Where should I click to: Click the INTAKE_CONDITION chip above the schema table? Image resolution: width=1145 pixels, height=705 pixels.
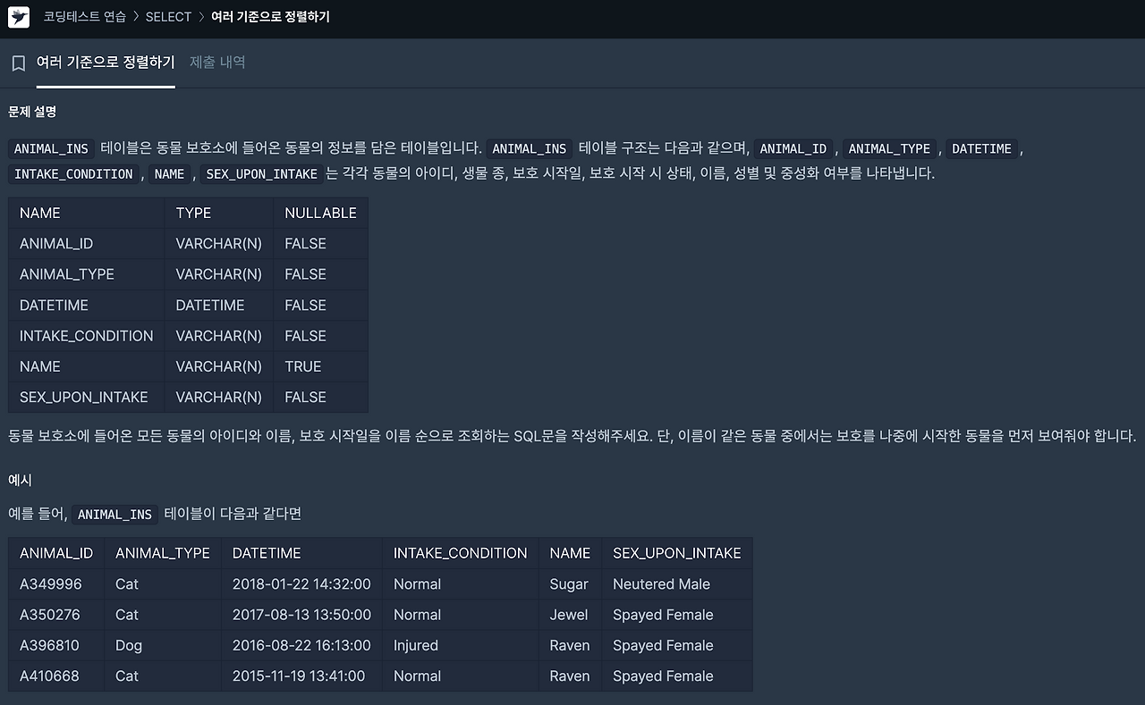72,174
